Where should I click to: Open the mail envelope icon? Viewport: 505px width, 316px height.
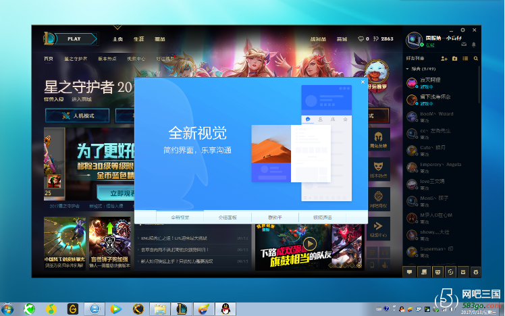click(x=464, y=45)
